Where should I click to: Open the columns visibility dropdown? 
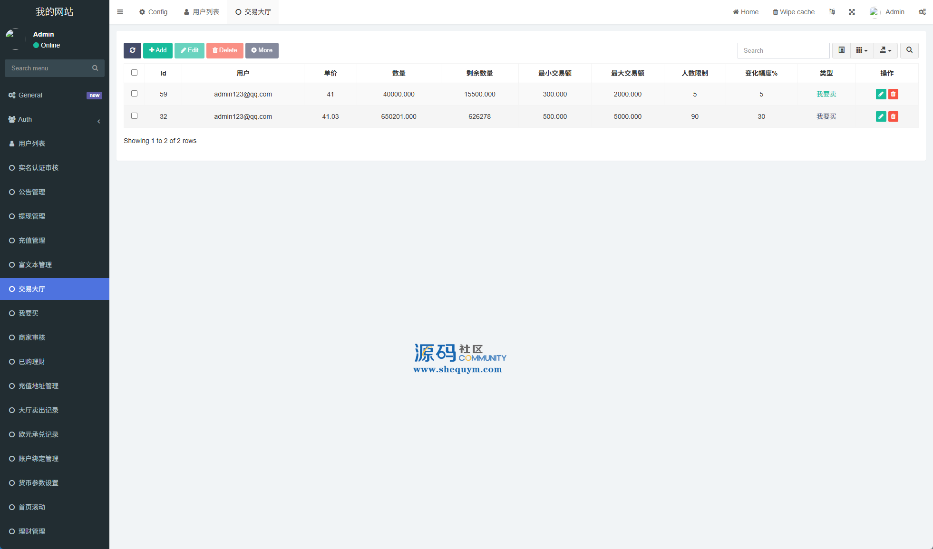862,50
